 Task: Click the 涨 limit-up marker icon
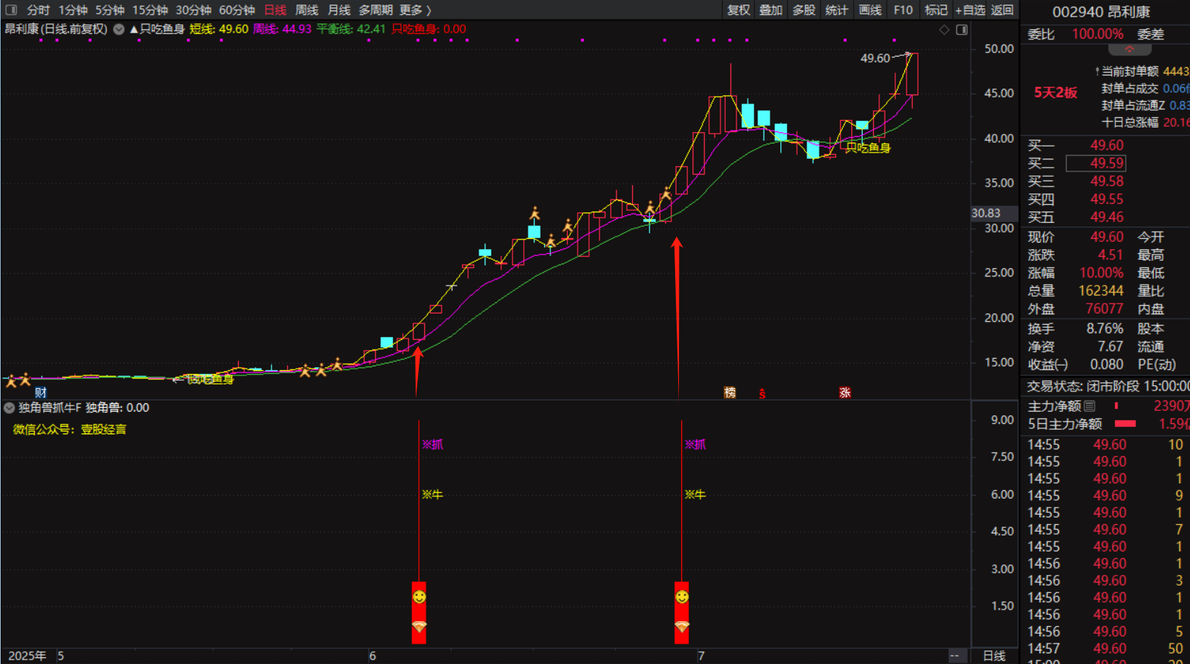844,392
